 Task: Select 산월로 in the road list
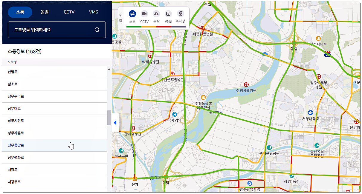[54, 72]
